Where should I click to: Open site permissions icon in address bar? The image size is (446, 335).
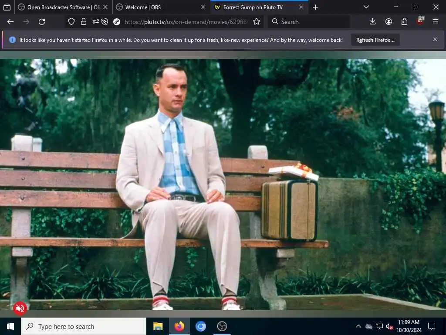tap(95, 21)
